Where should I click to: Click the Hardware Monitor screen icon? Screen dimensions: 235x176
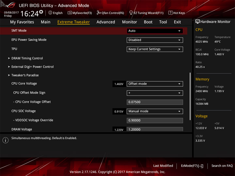[197, 22]
